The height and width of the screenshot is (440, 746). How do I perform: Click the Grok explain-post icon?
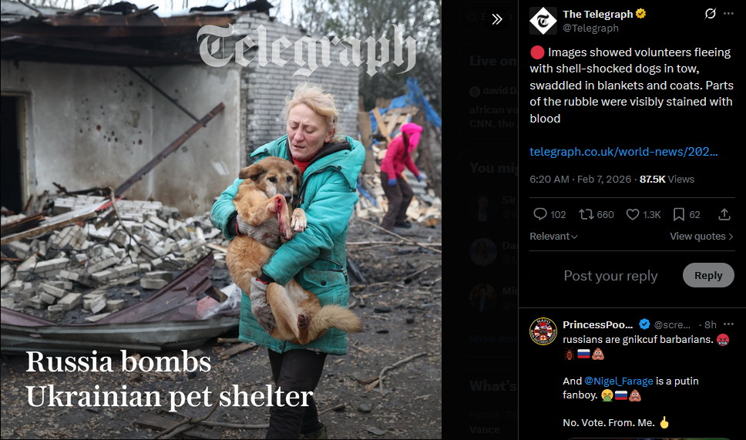(710, 14)
